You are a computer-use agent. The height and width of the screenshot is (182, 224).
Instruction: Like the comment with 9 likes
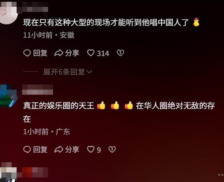91,149
